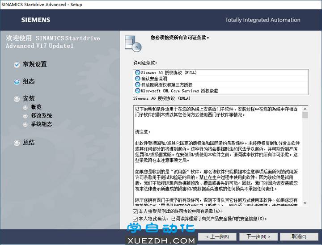The image size is (322, 245).
Task: Cancel setup with the 取消(C) button
Action: point(299,237)
